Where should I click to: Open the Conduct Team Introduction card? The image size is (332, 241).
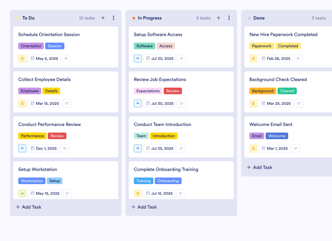[163, 124]
